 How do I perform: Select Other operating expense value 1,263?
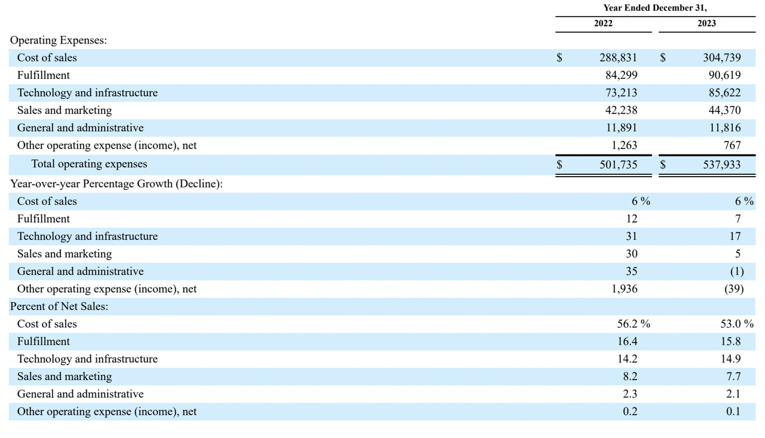625,145
